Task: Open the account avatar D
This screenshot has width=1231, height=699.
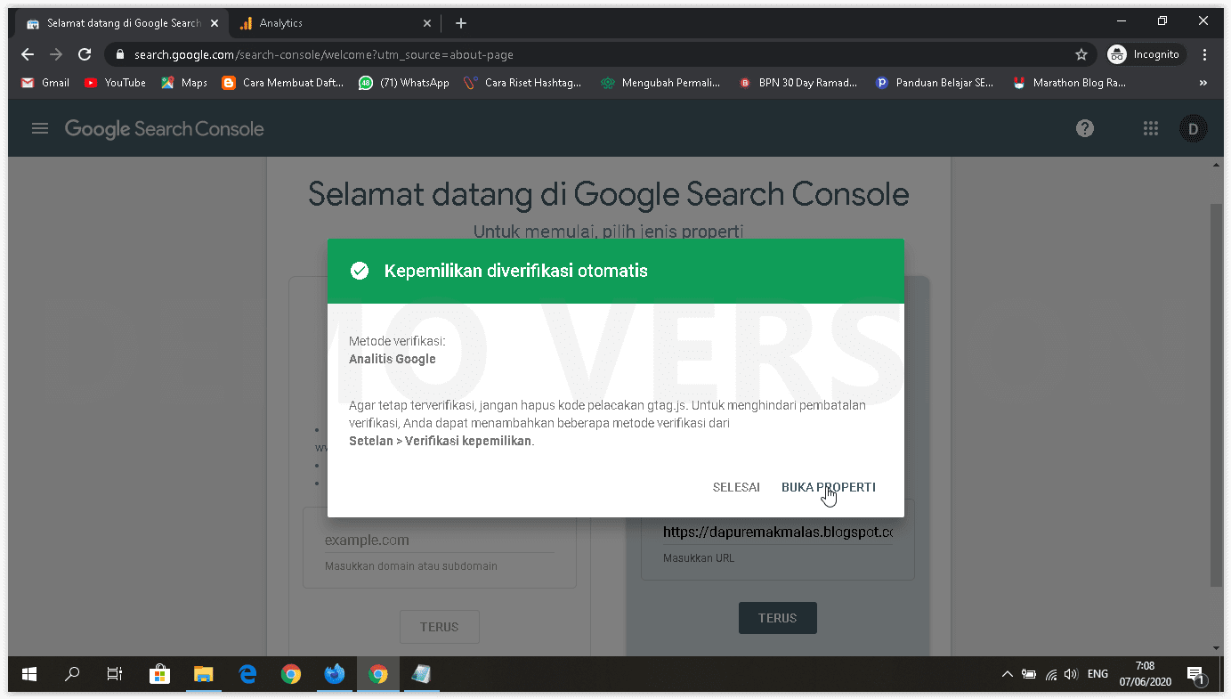Action: pyautogui.click(x=1193, y=128)
